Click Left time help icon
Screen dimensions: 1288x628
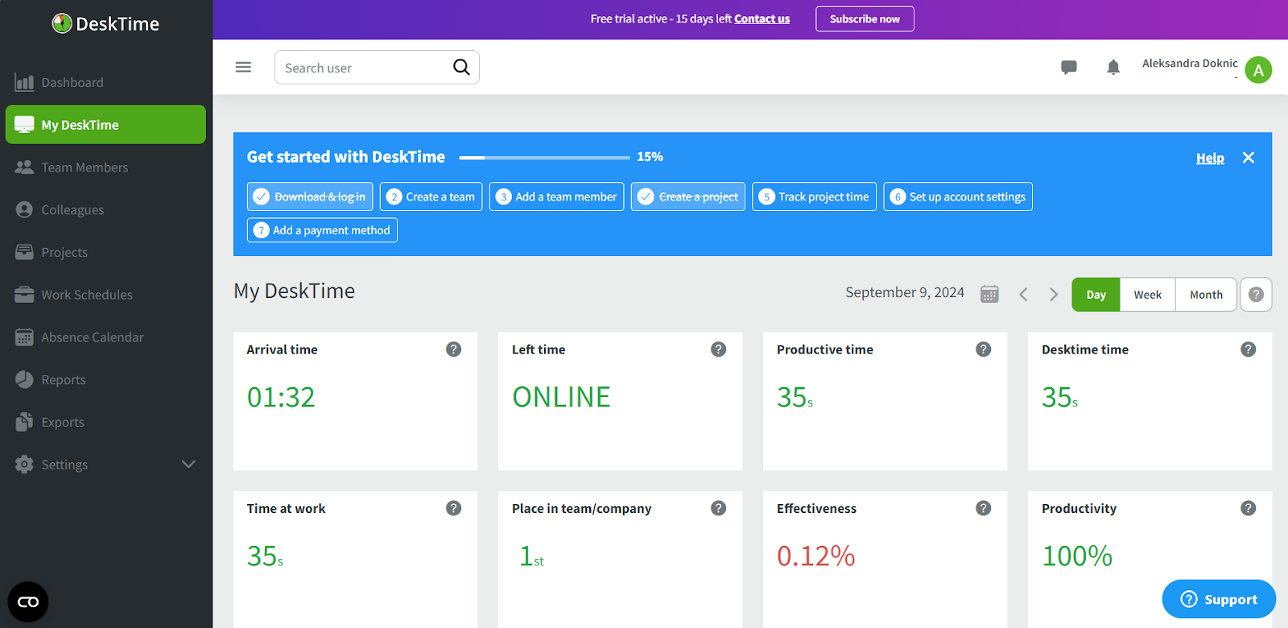719,349
